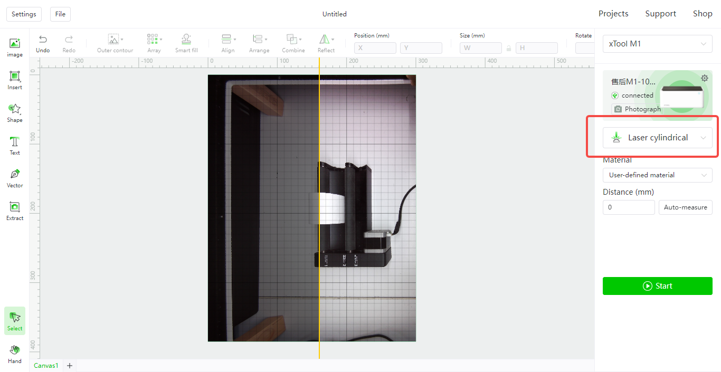Add a new canvas with plus icon
Viewport: 721px width, 372px height.
click(69, 366)
